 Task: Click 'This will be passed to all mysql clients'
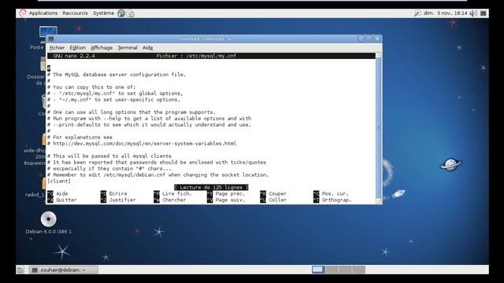109,156
